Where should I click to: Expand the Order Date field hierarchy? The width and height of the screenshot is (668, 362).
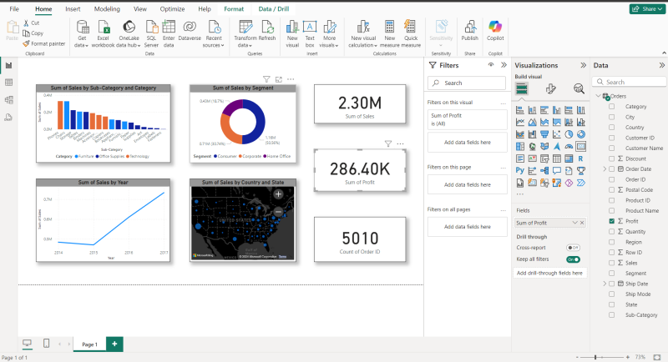click(x=604, y=168)
